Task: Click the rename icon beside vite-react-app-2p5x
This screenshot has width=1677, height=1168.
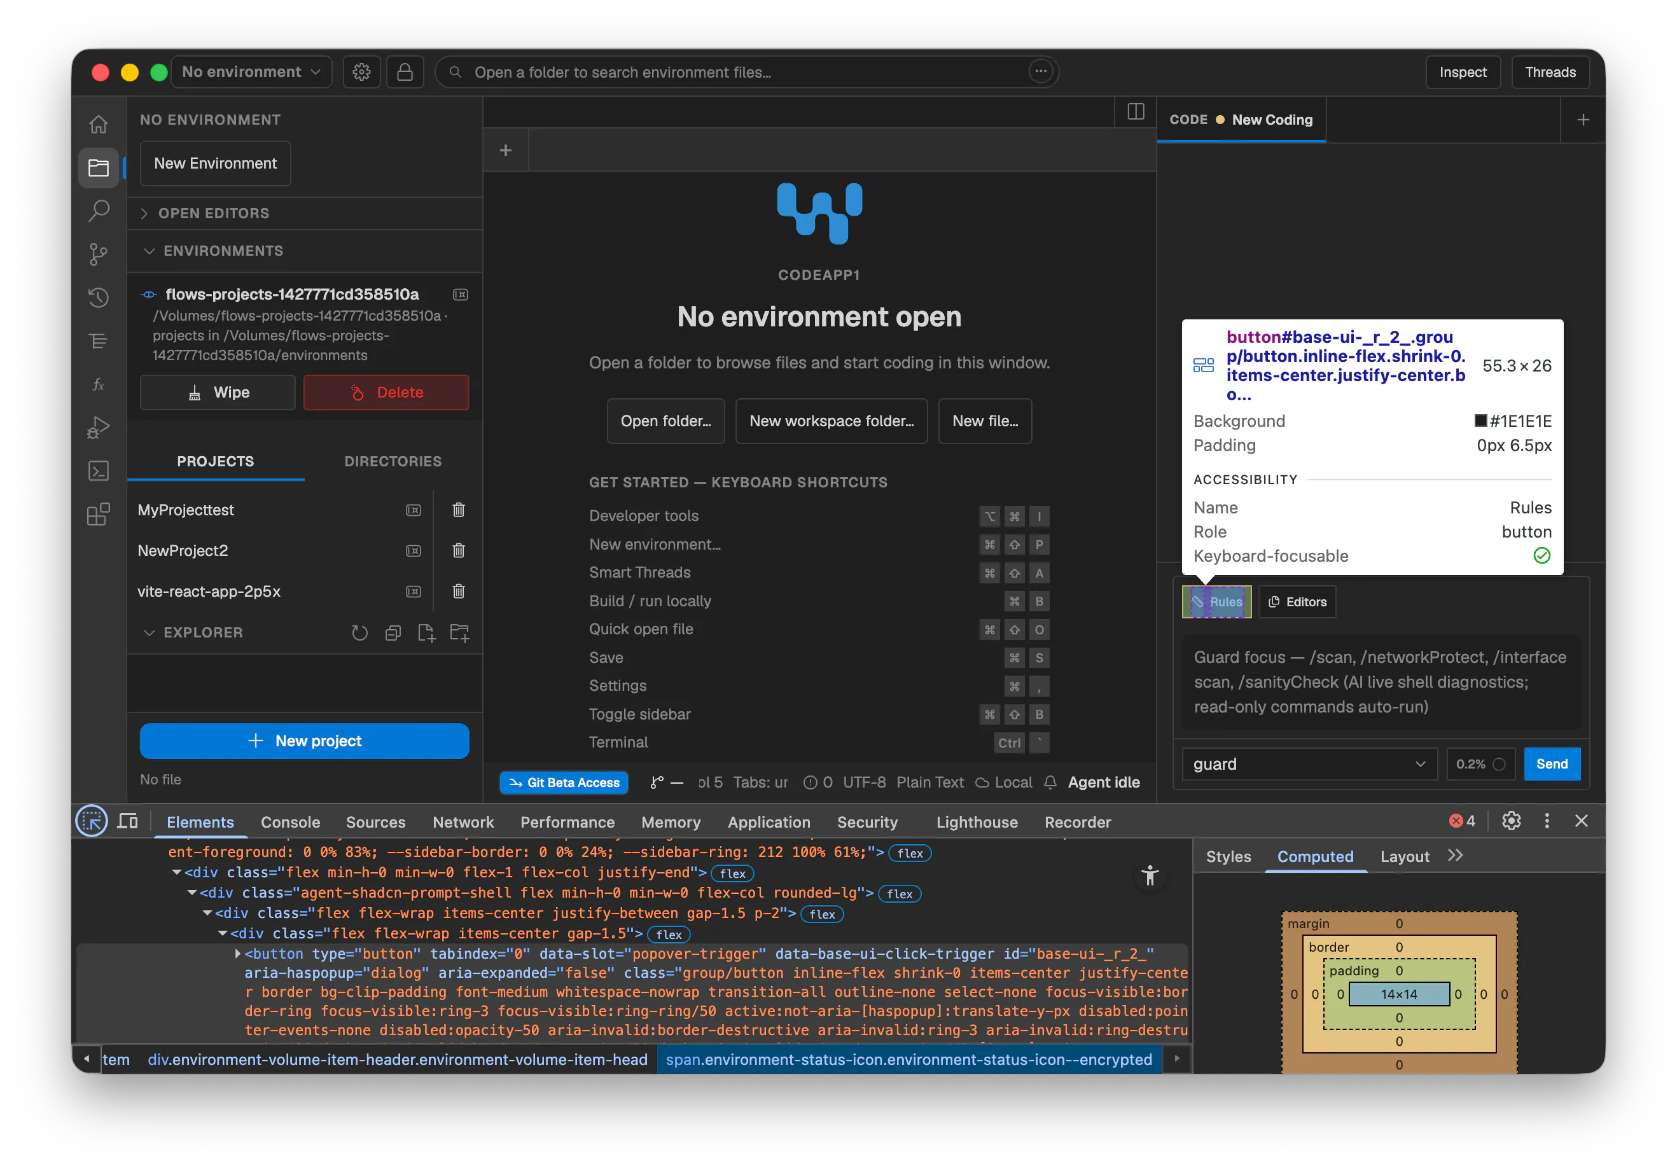Action: (414, 592)
